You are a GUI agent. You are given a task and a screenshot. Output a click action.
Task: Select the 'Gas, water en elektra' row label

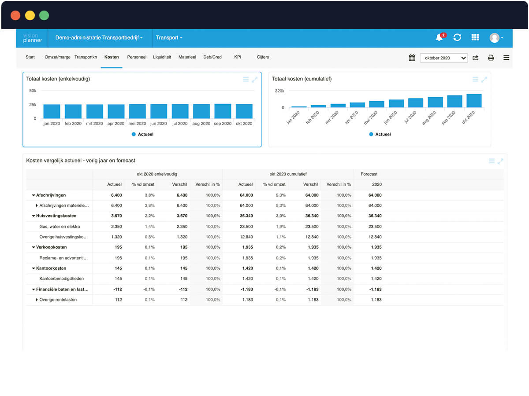click(60, 227)
